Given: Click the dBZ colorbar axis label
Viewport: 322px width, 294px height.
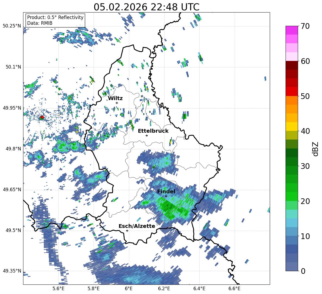Looking at the screenshot, I should coord(315,149).
